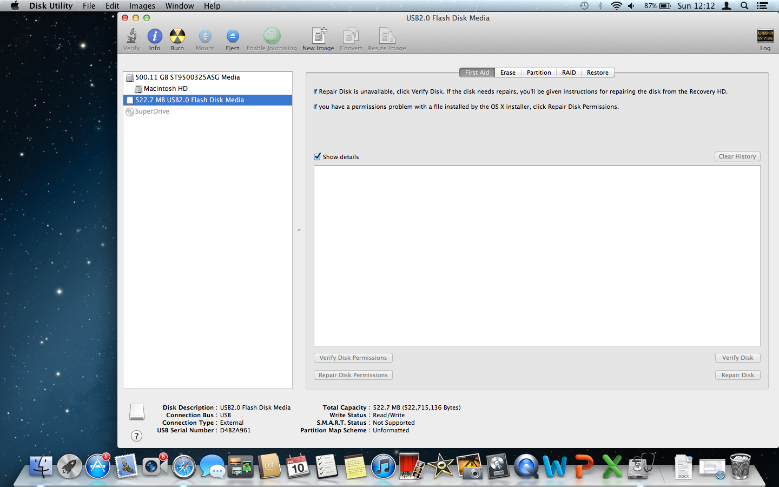779x487 pixels.
Task: Open iTunes from the Dock
Action: (x=383, y=466)
